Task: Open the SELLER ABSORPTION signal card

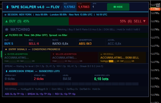Action: tap(74, 58)
